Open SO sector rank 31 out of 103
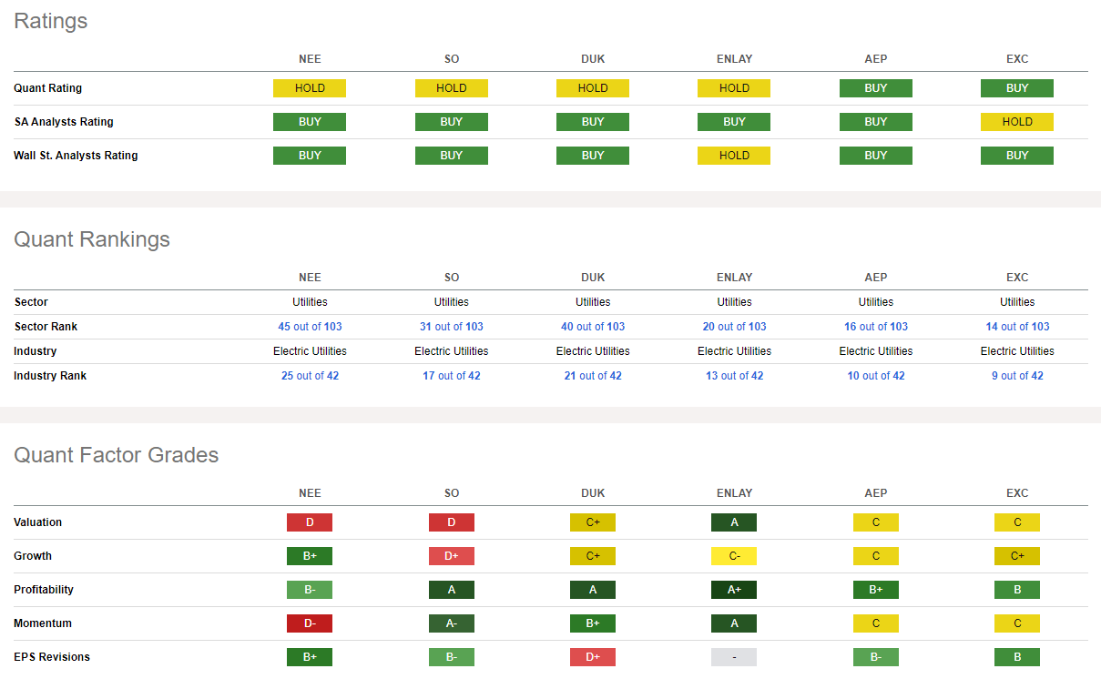The height and width of the screenshot is (689, 1101). tap(451, 327)
